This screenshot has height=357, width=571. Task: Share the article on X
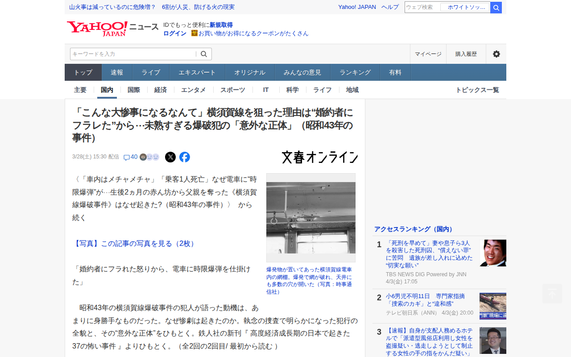[170, 157]
